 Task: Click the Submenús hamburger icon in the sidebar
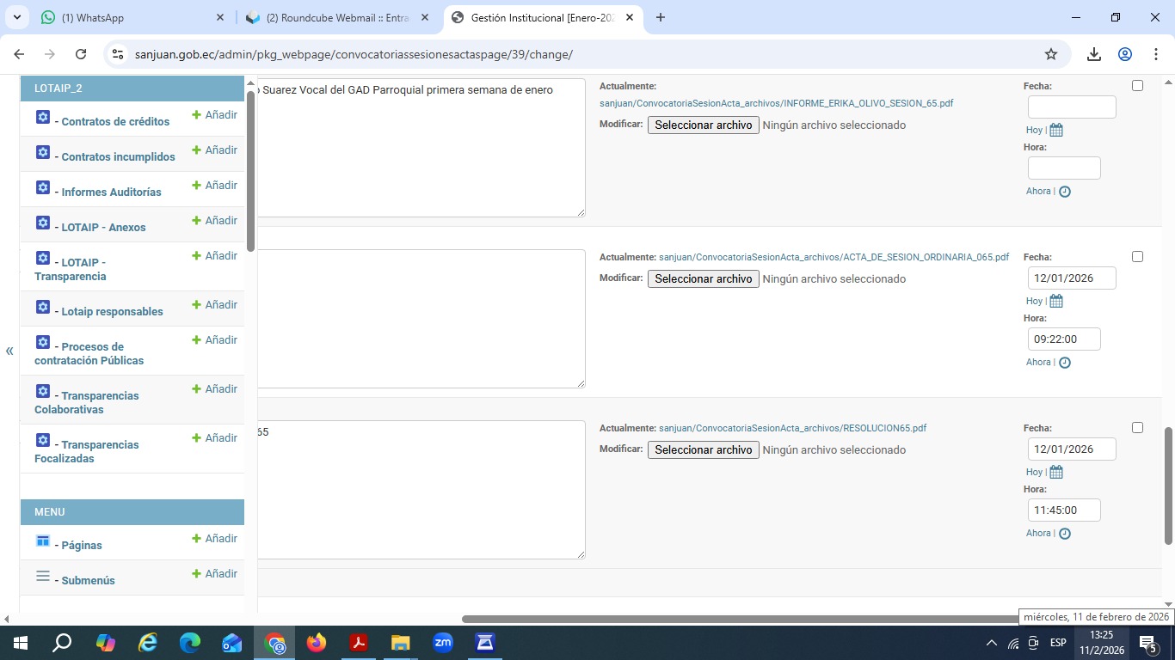[43, 577]
